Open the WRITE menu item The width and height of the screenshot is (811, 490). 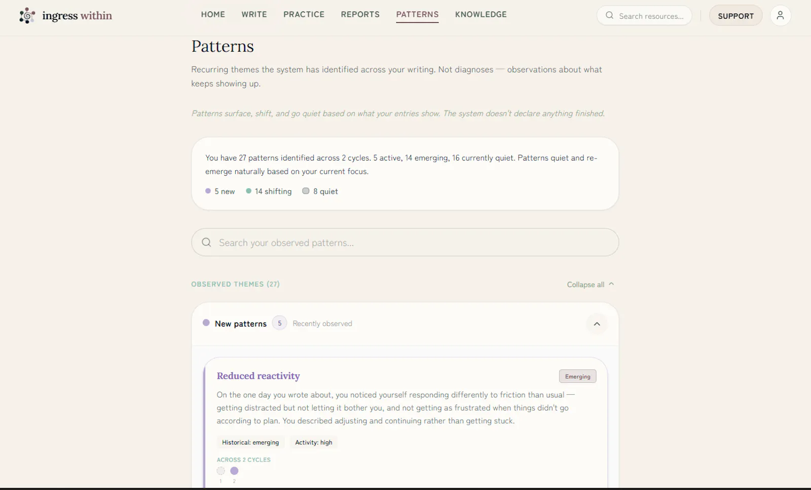coord(254,15)
